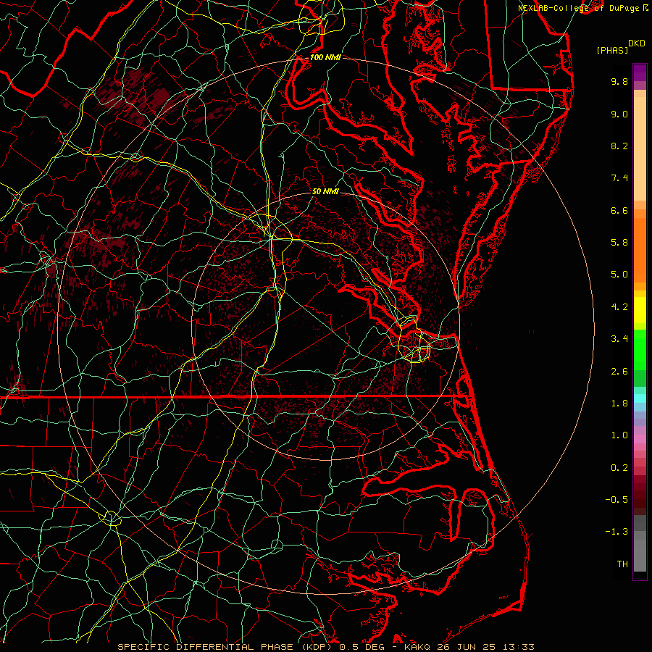Click the 0.2 scale value
The image size is (652, 652).
coord(619,468)
